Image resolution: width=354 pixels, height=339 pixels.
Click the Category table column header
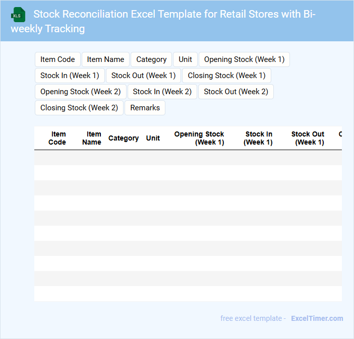(124, 138)
